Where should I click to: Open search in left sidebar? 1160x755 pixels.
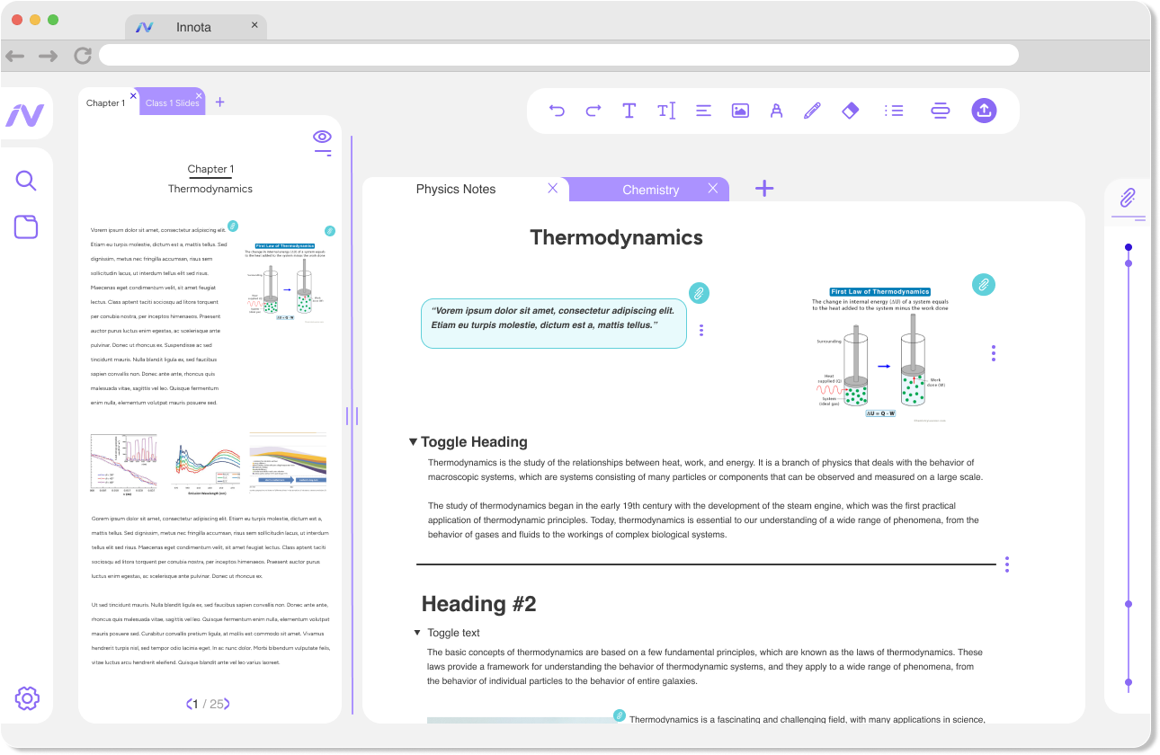26,181
